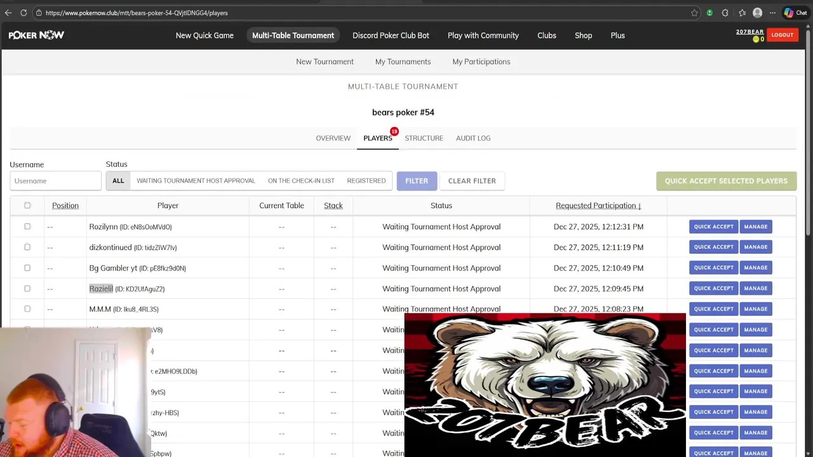The height and width of the screenshot is (457, 813).
Task: Open the browser Favorites list icon
Action: [742, 13]
